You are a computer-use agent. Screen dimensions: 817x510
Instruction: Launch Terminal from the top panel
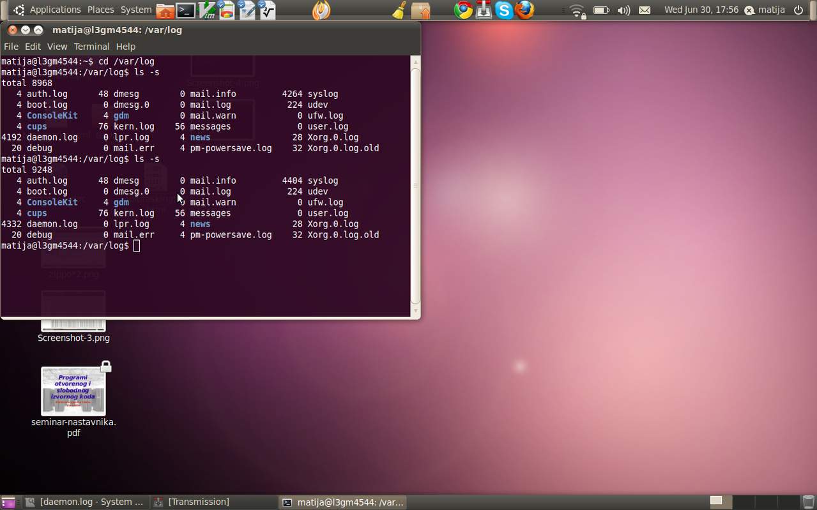pos(186,10)
